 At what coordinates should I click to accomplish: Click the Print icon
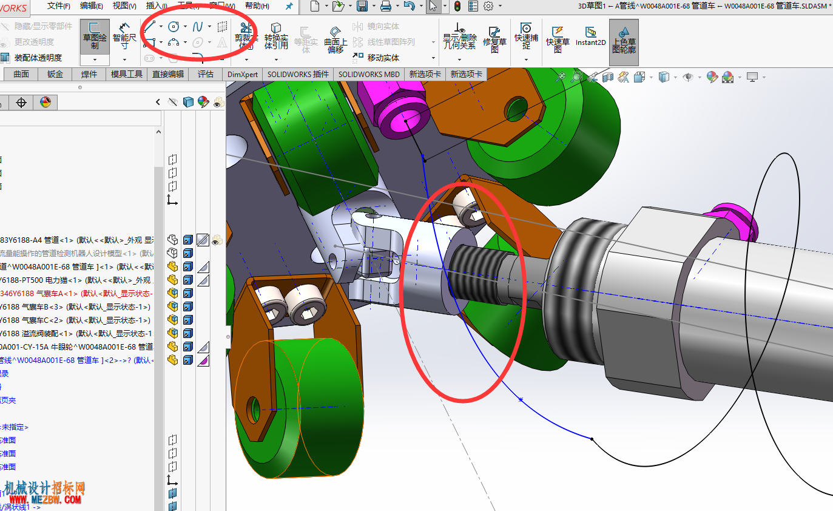tap(385, 6)
